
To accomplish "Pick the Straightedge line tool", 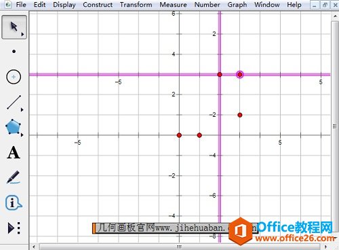I will click(x=14, y=103).
